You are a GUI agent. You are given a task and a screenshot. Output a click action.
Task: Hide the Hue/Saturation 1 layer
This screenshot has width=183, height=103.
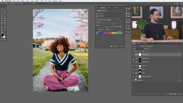click(133, 62)
